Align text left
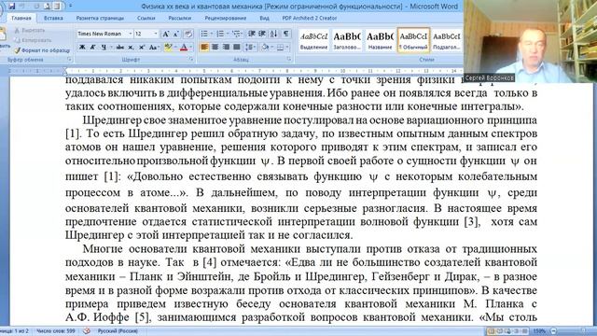The height and width of the screenshot is (336, 597). pos(204,48)
